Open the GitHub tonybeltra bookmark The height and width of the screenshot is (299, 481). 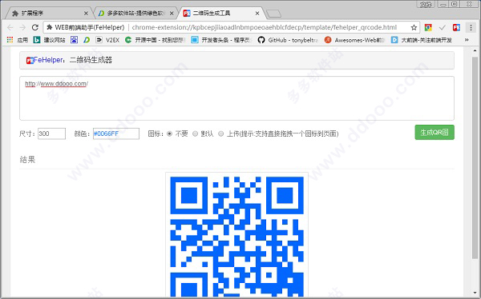point(288,40)
